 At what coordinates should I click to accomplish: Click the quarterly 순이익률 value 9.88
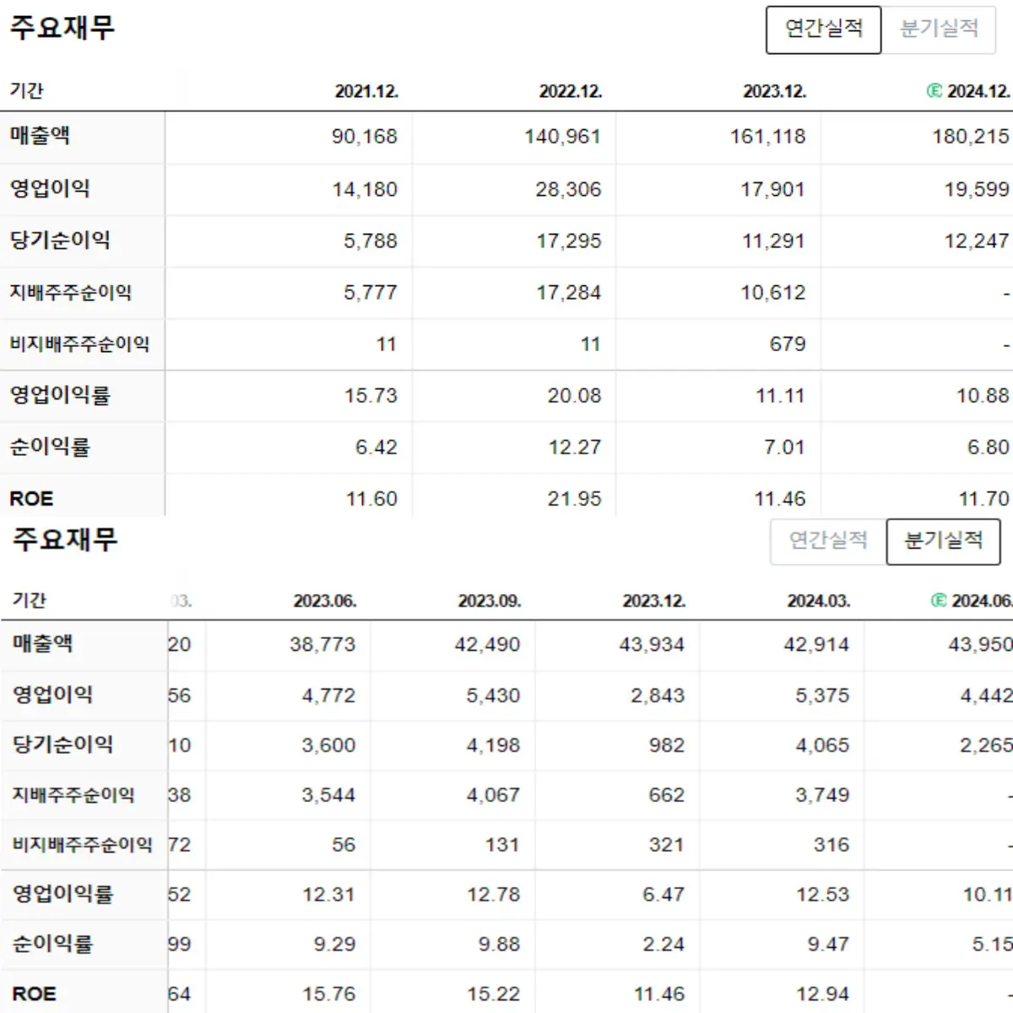tap(499, 945)
